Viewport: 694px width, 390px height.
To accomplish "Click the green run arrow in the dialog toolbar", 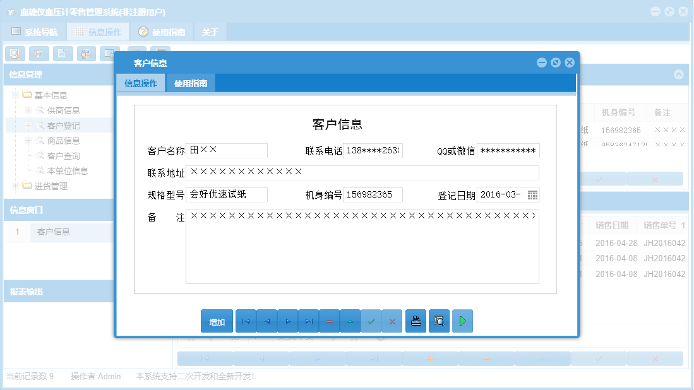I will click(x=462, y=321).
